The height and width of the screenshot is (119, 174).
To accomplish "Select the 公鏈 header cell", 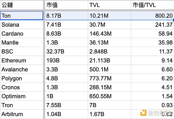I will click(x=22, y=5).
